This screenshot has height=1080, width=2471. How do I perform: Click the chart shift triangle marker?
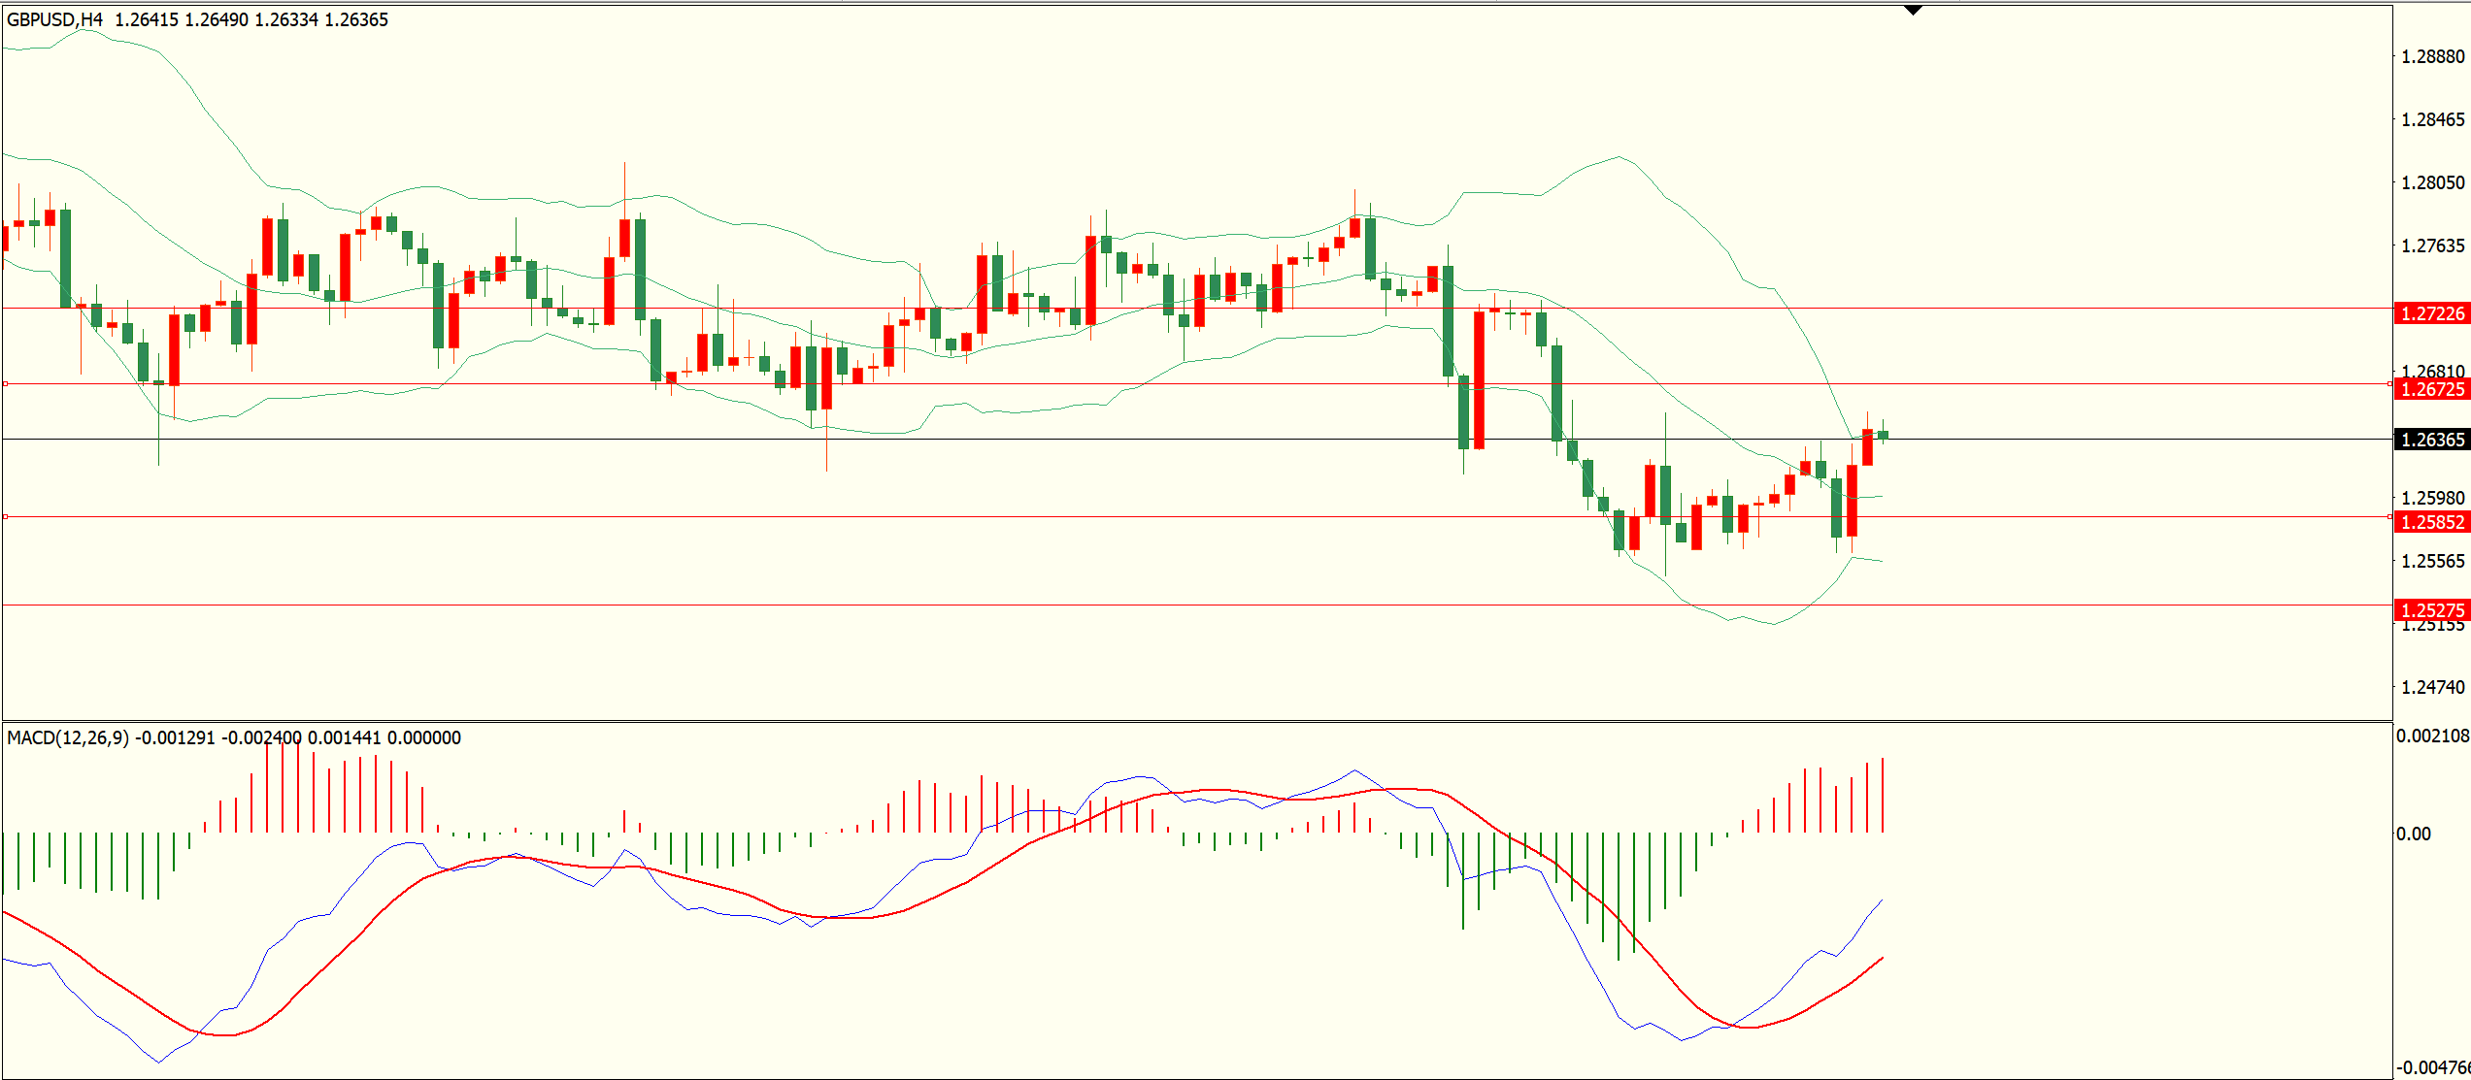click(1913, 11)
